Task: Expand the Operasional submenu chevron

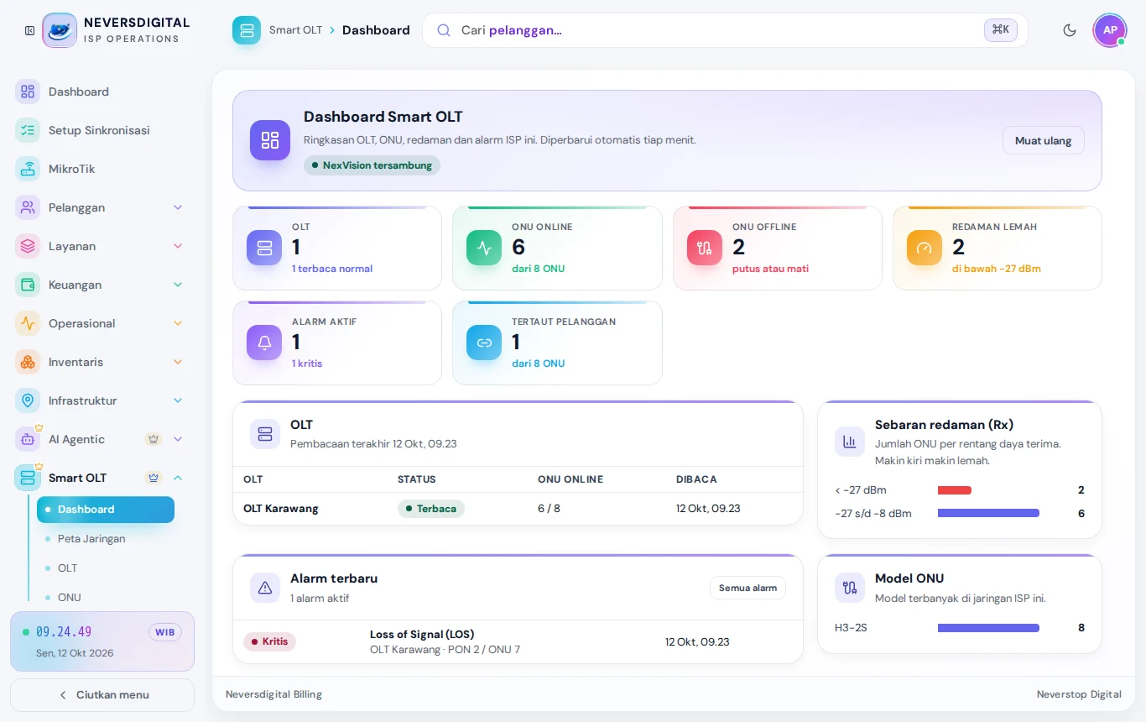Action: [178, 323]
